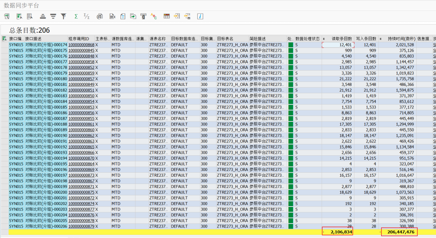Viewport: 436px width, 238px height.
Task: Click the 持续时间(微秒) column header
Action: click(397, 39)
